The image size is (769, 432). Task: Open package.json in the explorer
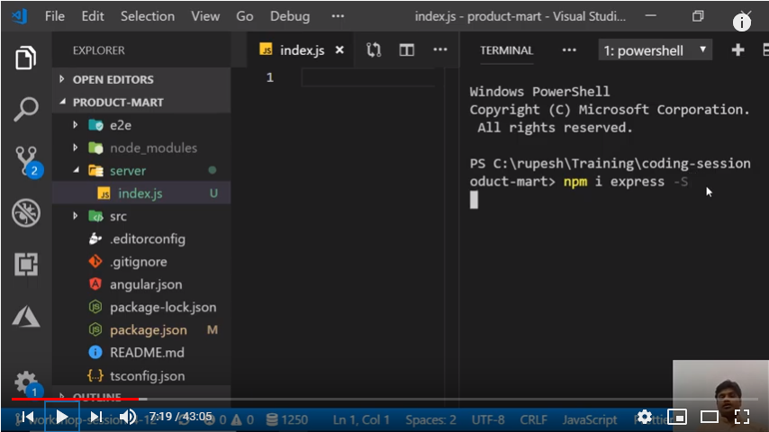coord(149,330)
